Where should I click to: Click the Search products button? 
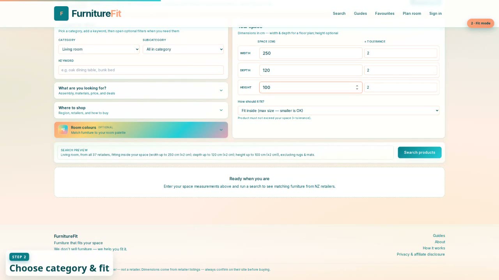tap(419, 152)
